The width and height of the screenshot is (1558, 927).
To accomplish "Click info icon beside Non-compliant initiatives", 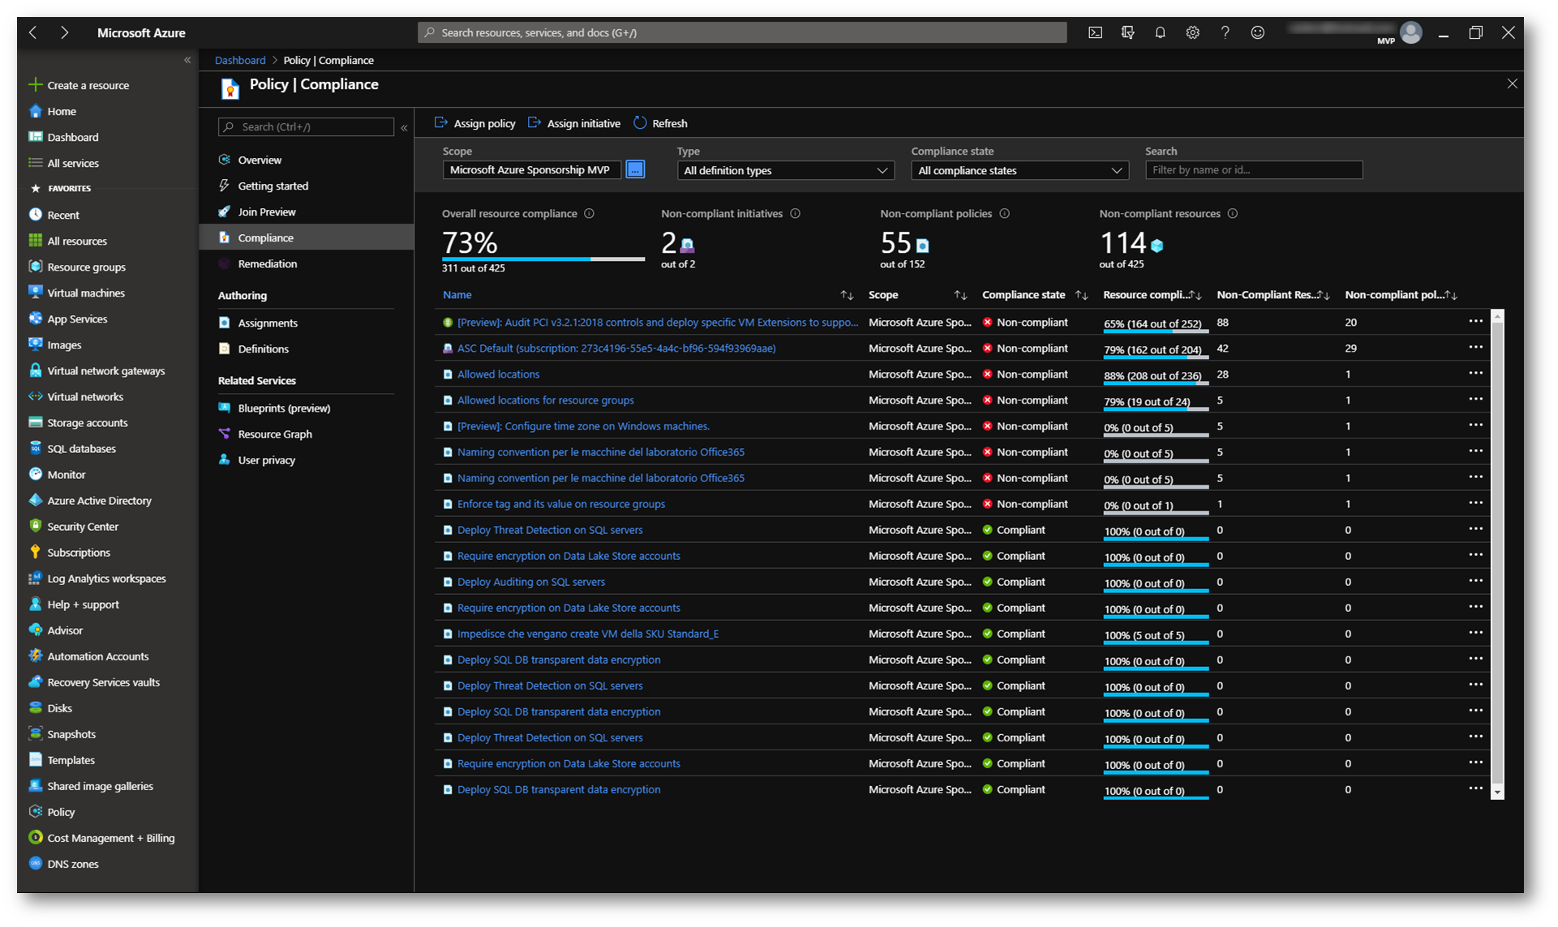I will tap(796, 214).
